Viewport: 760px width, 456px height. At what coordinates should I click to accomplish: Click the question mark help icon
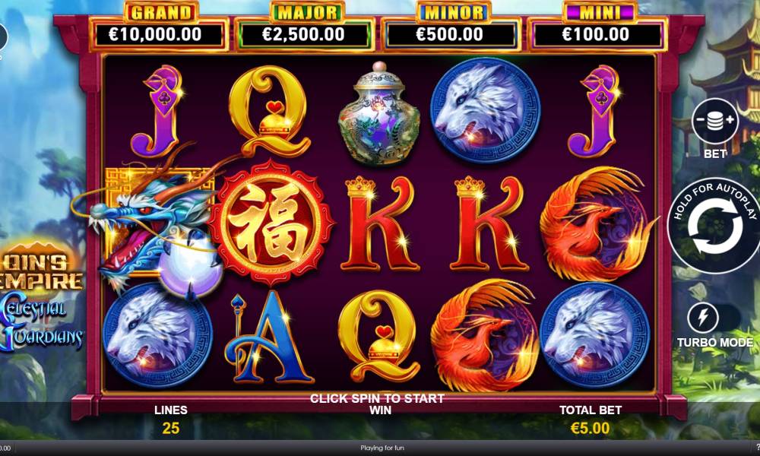(x=758, y=448)
